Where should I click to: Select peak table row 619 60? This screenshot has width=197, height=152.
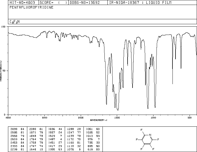[x=94, y=149]
